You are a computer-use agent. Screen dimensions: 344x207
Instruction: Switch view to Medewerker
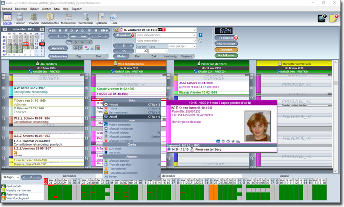tap(58, 56)
